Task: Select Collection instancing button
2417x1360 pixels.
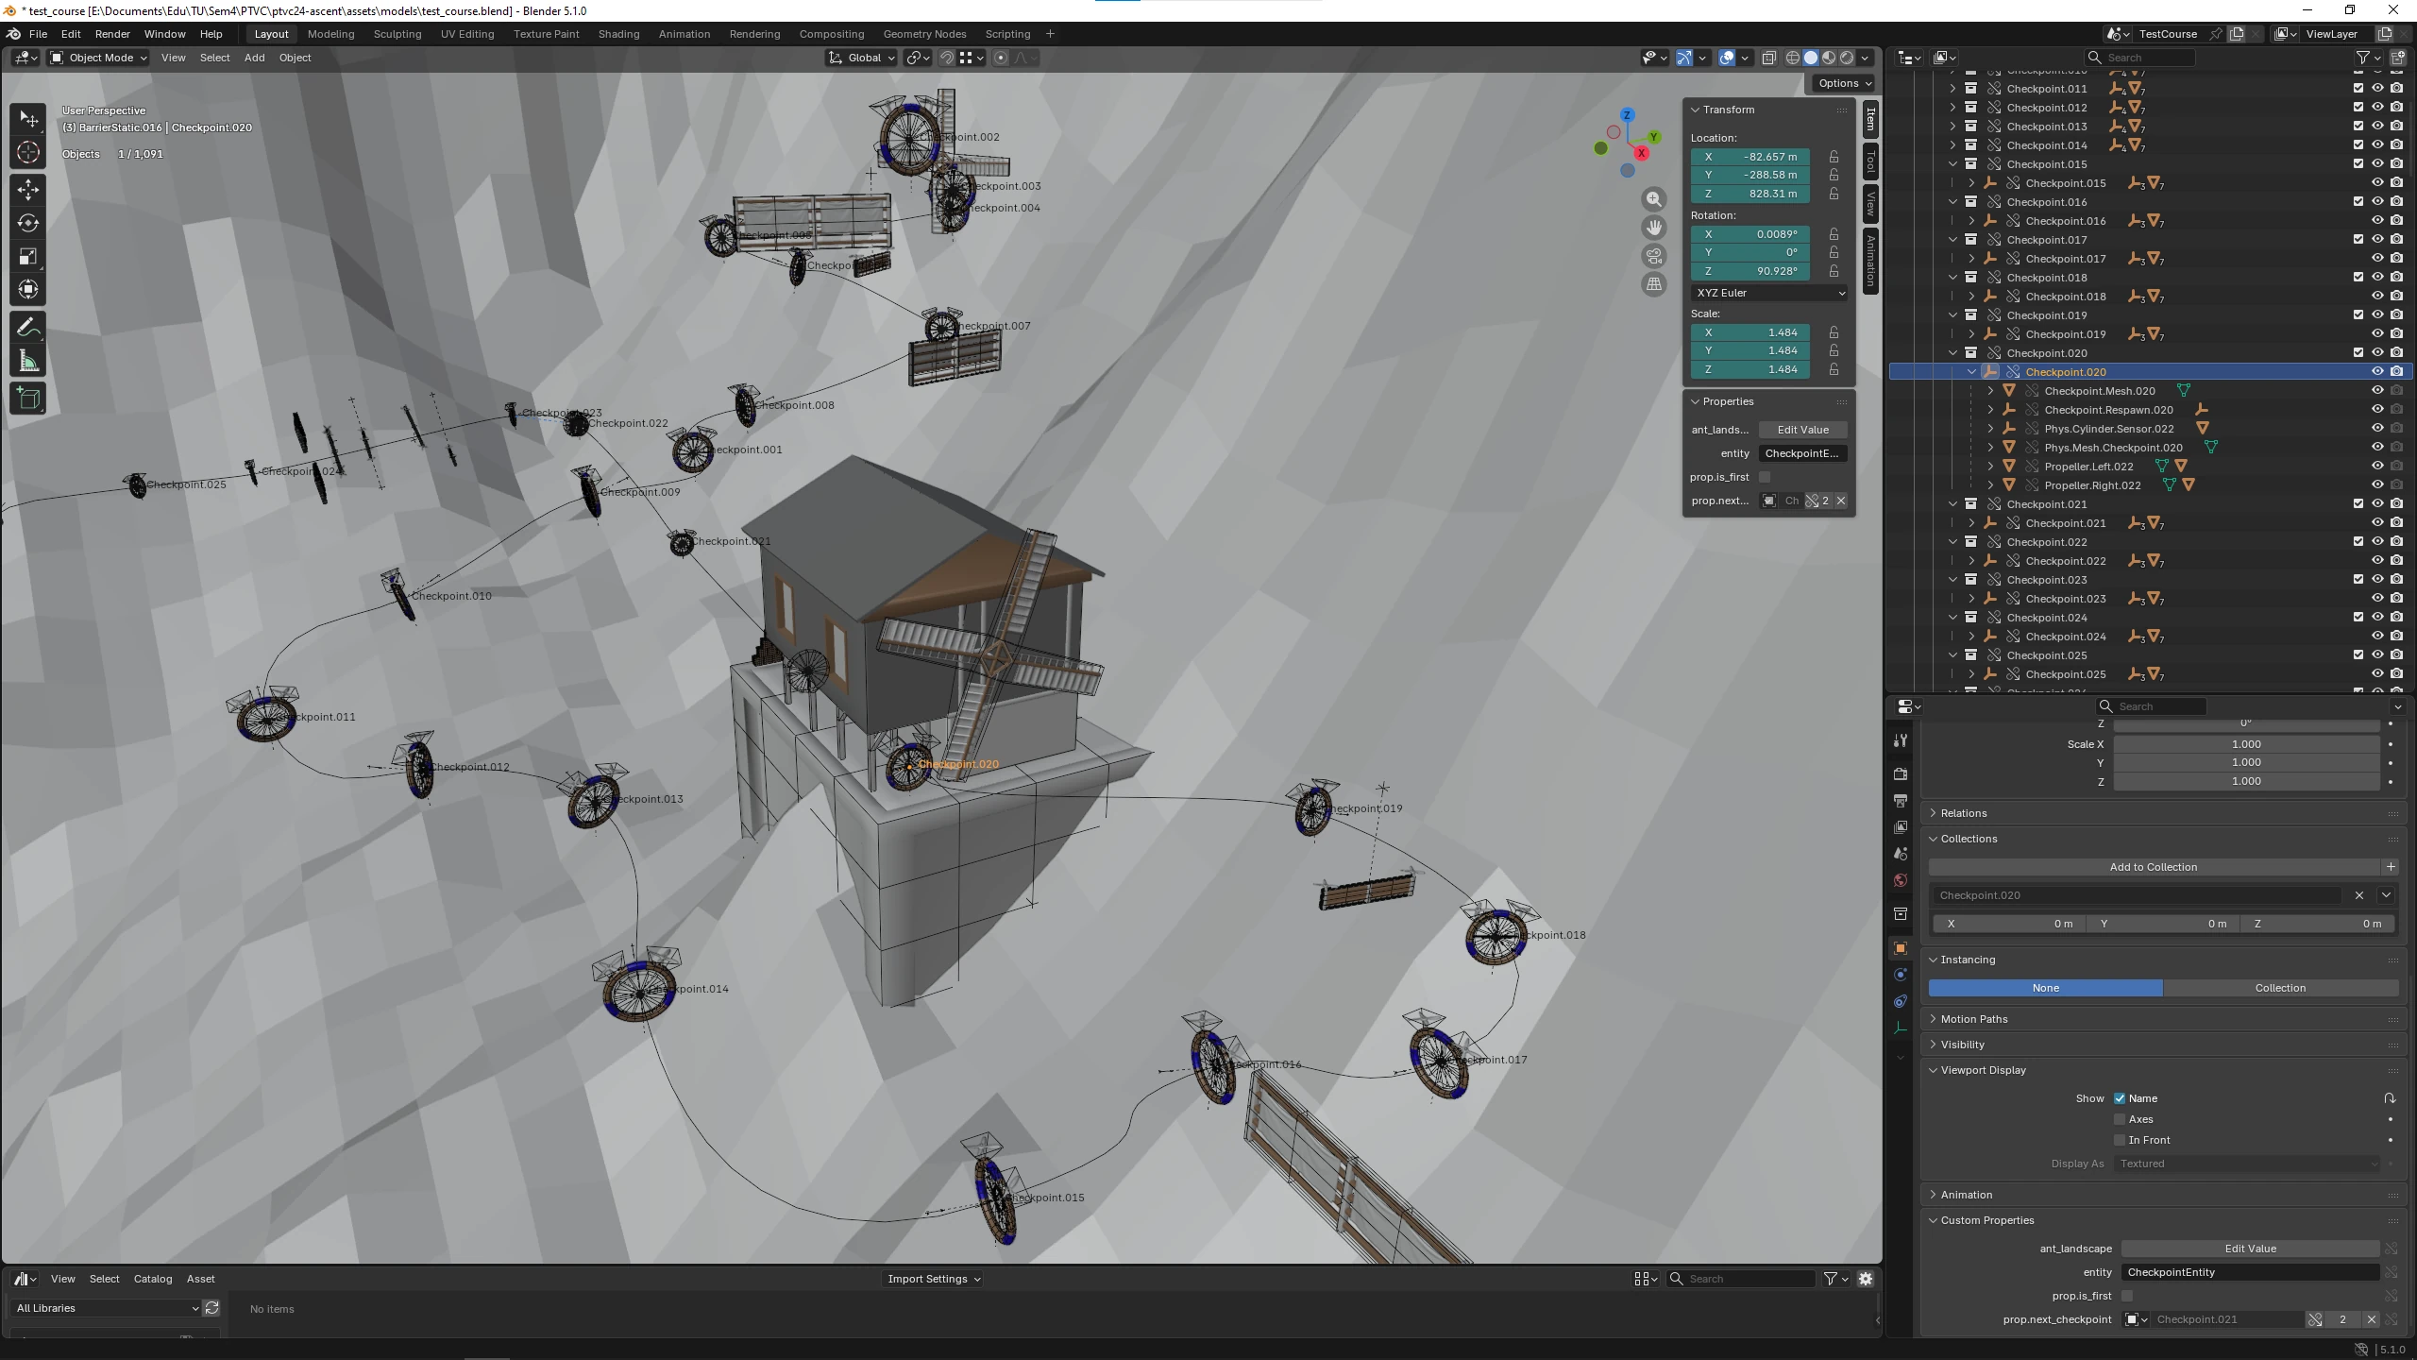Action: [2279, 988]
